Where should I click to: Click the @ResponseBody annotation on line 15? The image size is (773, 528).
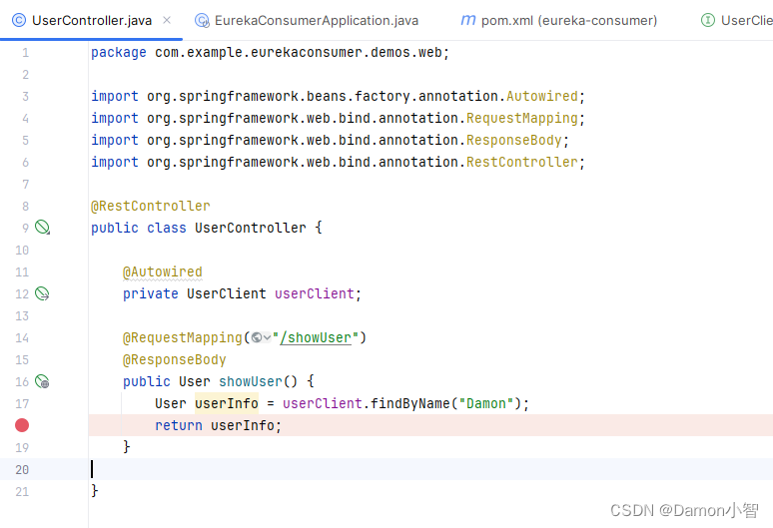click(x=175, y=359)
